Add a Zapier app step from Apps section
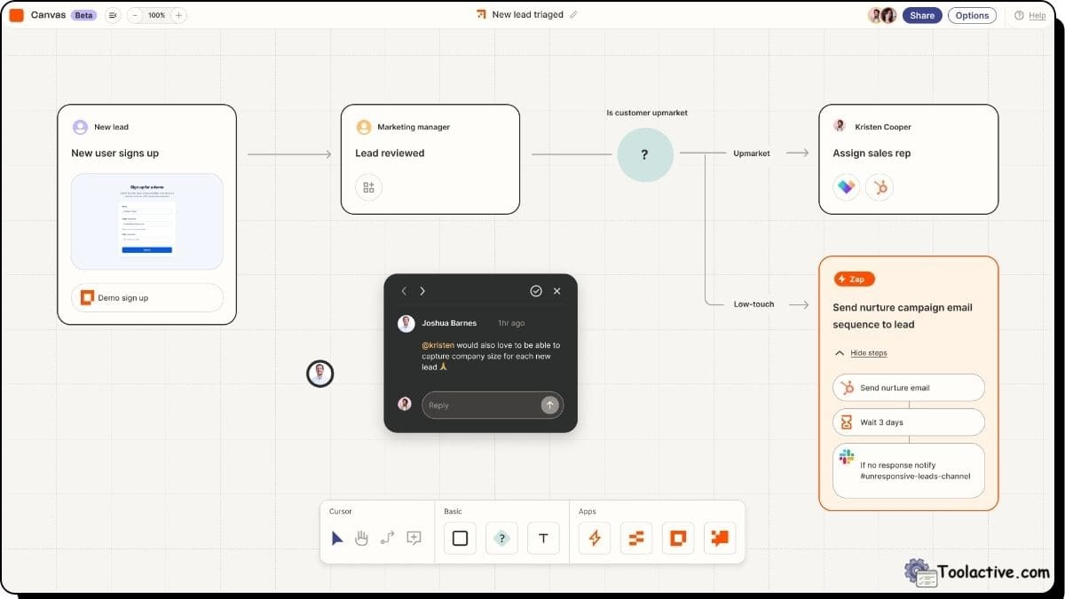This screenshot has height=599, width=1065. coord(593,538)
